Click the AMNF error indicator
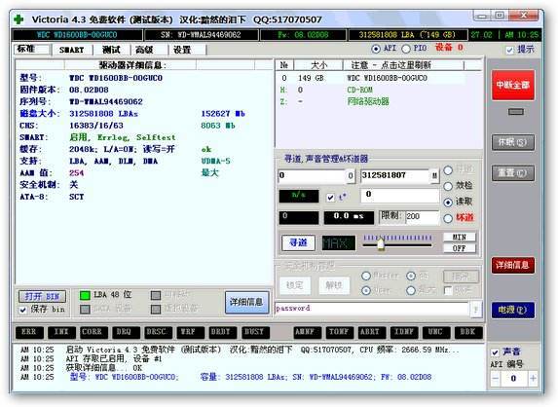The height and width of the screenshot is (407, 558). tap(307, 332)
